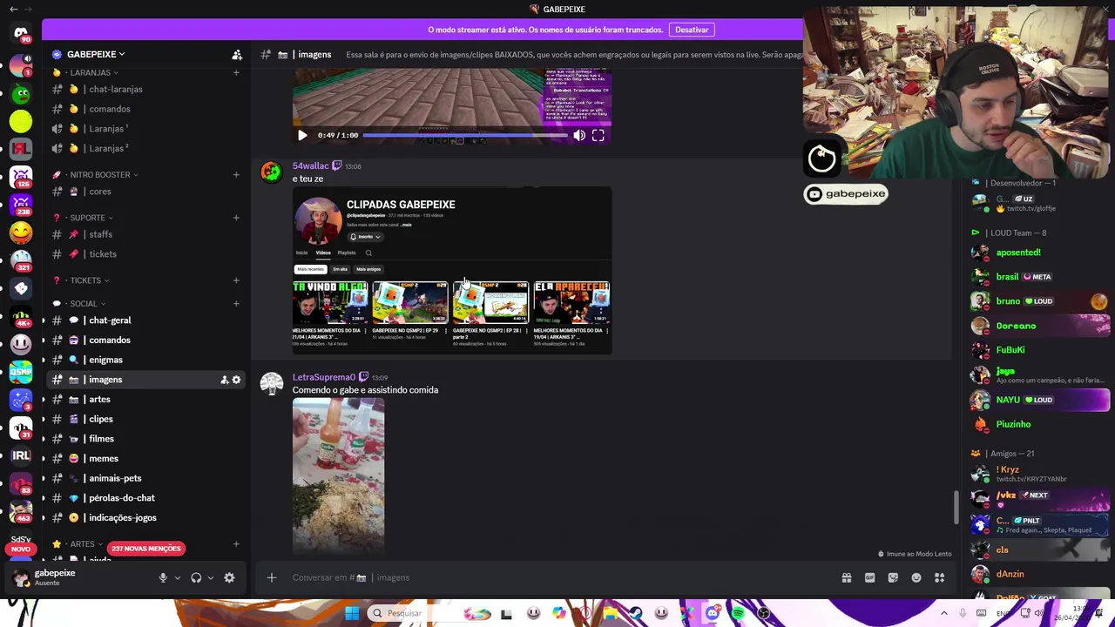
Task: Add channel to TICKETS category
Action: [236, 280]
